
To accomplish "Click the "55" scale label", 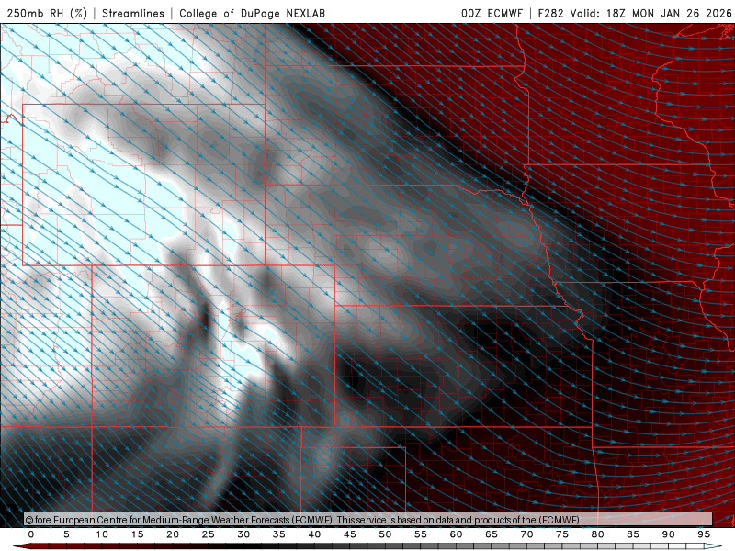I will pos(421,534).
